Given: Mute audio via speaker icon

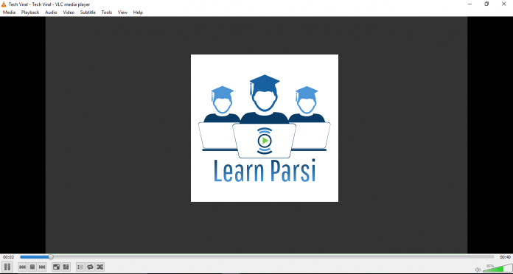Looking at the screenshot, I should [478, 270].
